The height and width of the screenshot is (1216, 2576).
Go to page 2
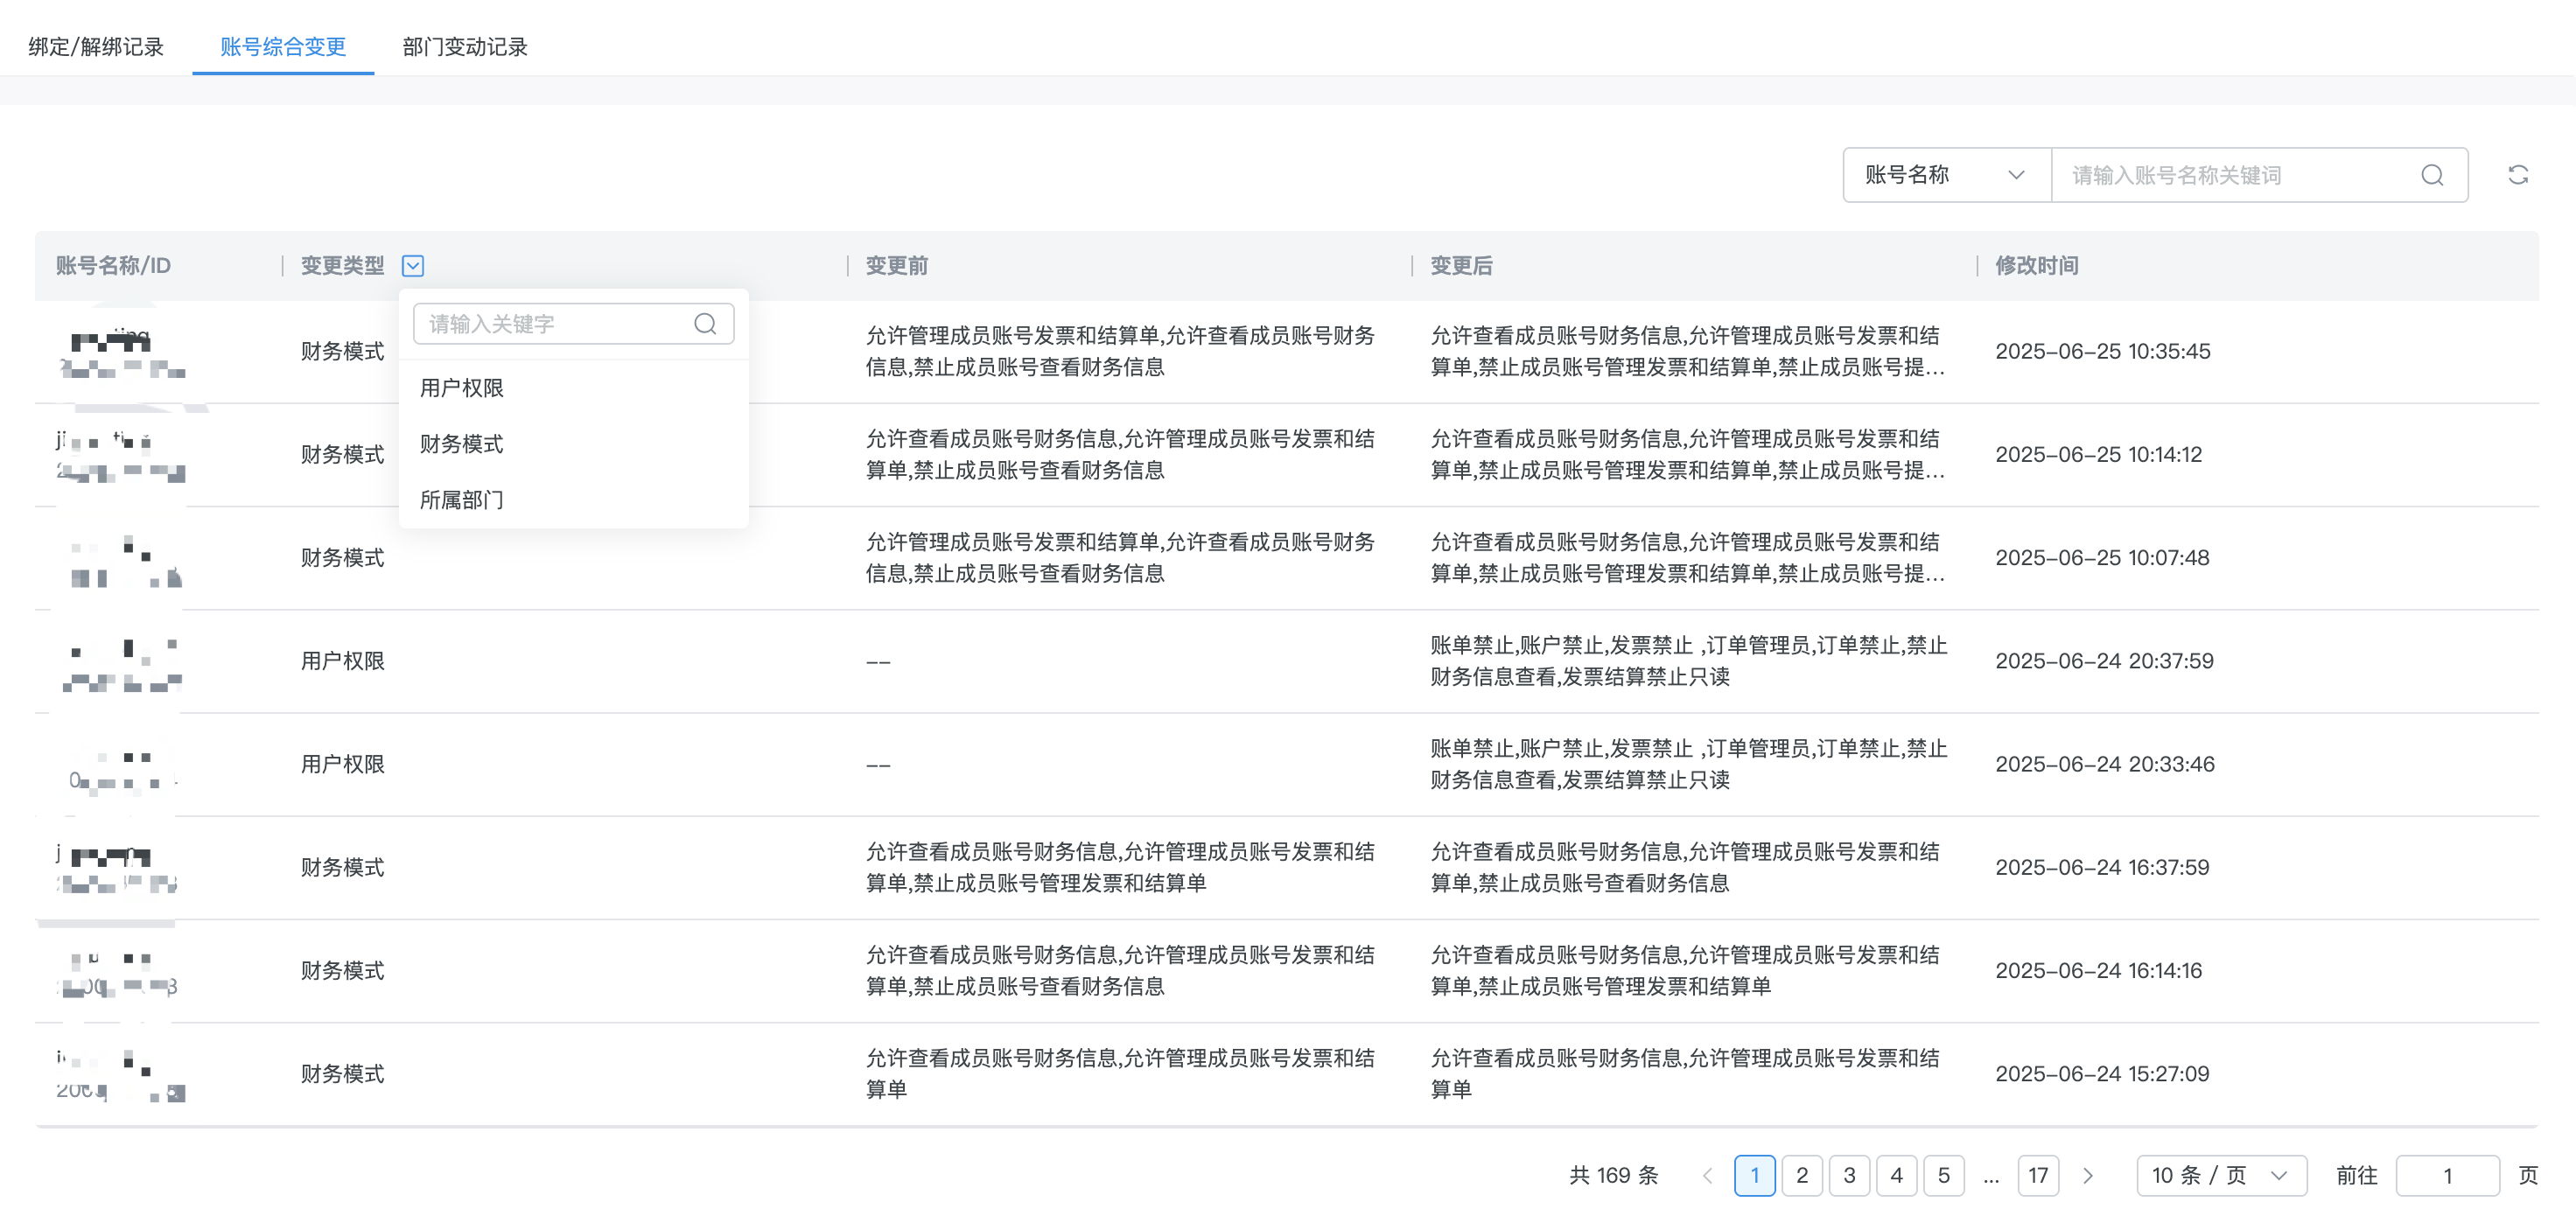[1801, 1175]
